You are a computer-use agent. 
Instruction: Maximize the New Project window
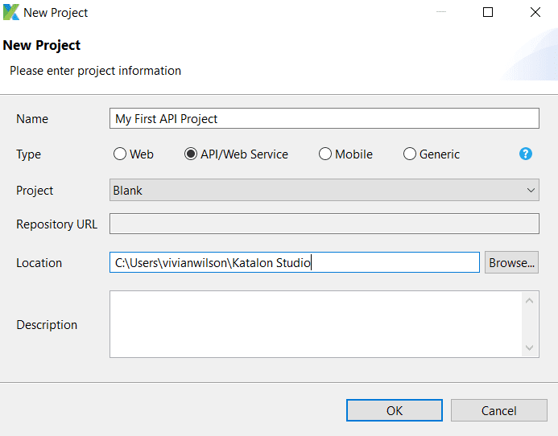click(x=488, y=12)
